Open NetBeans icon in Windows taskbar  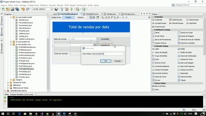click(x=59, y=114)
